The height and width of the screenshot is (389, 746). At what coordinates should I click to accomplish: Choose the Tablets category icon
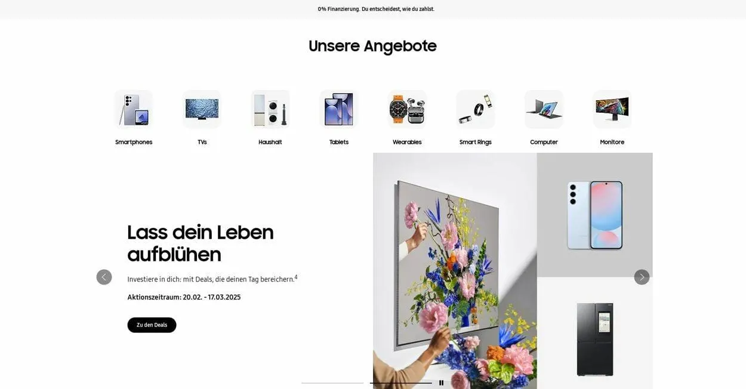339,109
